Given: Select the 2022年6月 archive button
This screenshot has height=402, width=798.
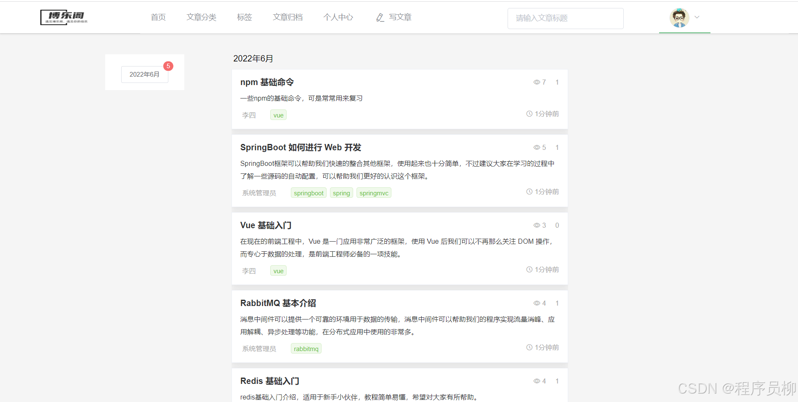Looking at the screenshot, I should 144,74.
